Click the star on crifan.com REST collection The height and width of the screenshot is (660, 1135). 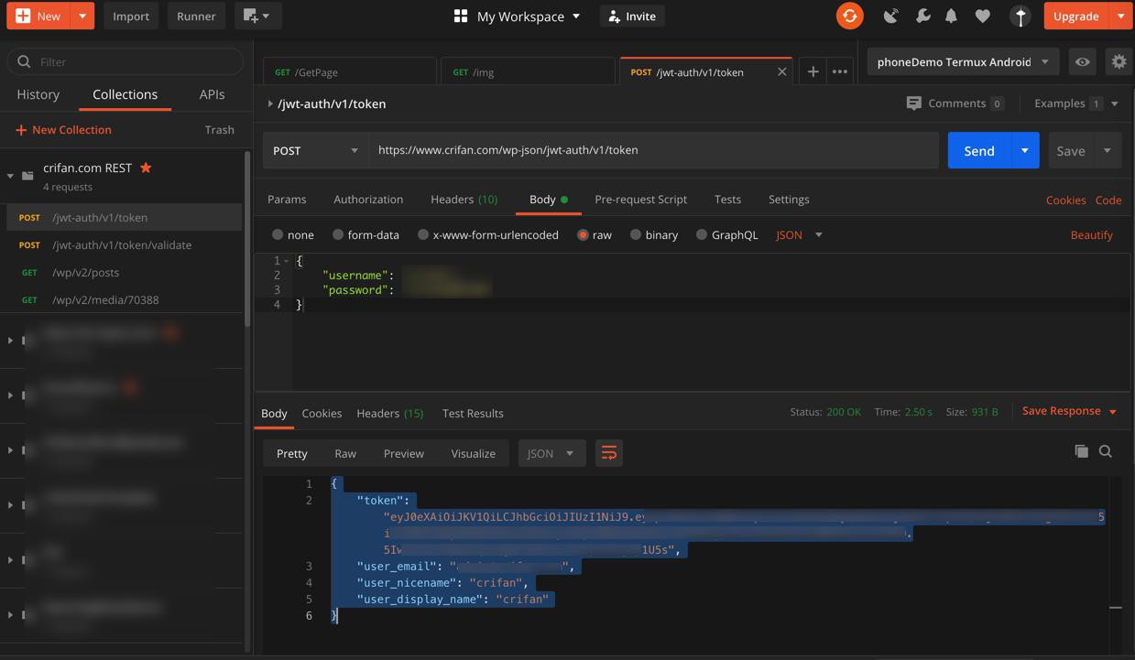click(146, 168)
